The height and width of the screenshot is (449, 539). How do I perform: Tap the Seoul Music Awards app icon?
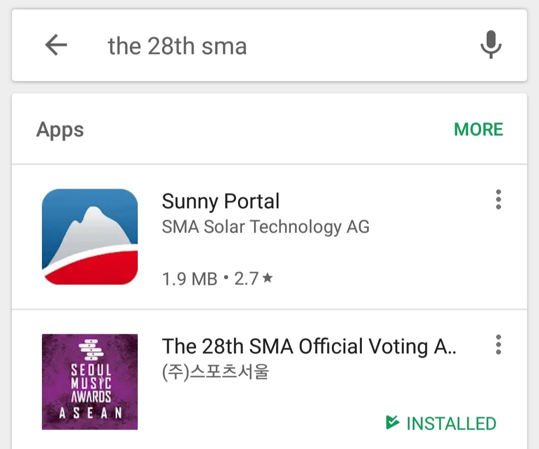point(90,382)
